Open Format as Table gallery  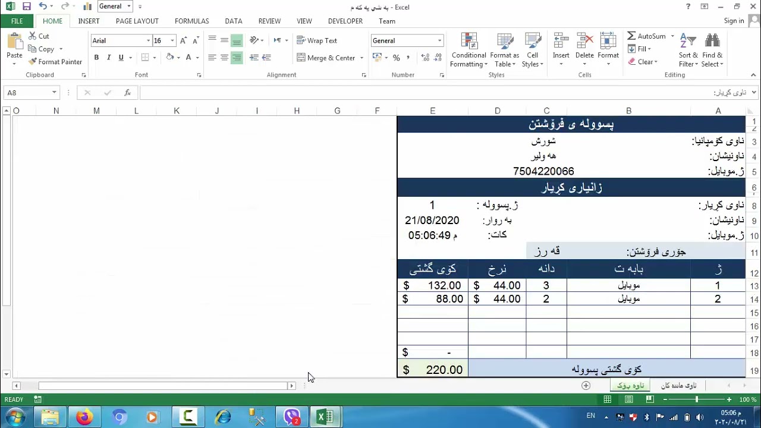click(505, 51)
